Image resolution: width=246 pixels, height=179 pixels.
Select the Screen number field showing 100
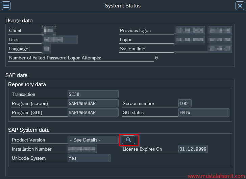185,103
